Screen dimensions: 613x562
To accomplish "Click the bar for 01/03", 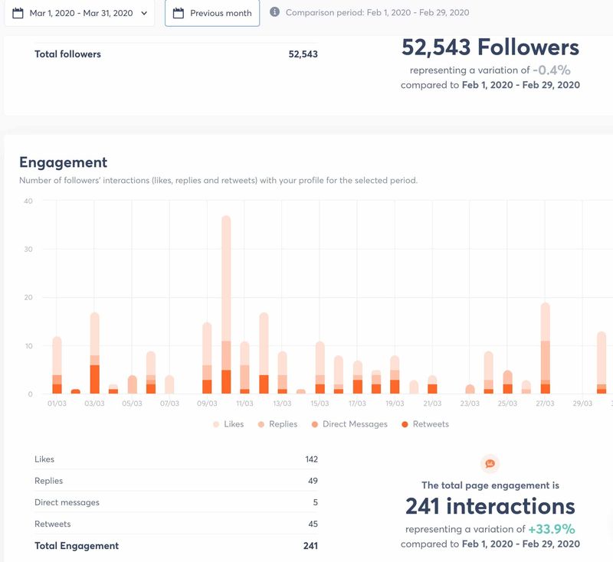I will 57,365.
